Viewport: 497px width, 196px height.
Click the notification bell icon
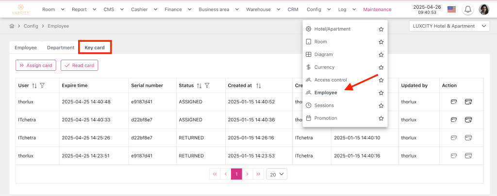468,9
